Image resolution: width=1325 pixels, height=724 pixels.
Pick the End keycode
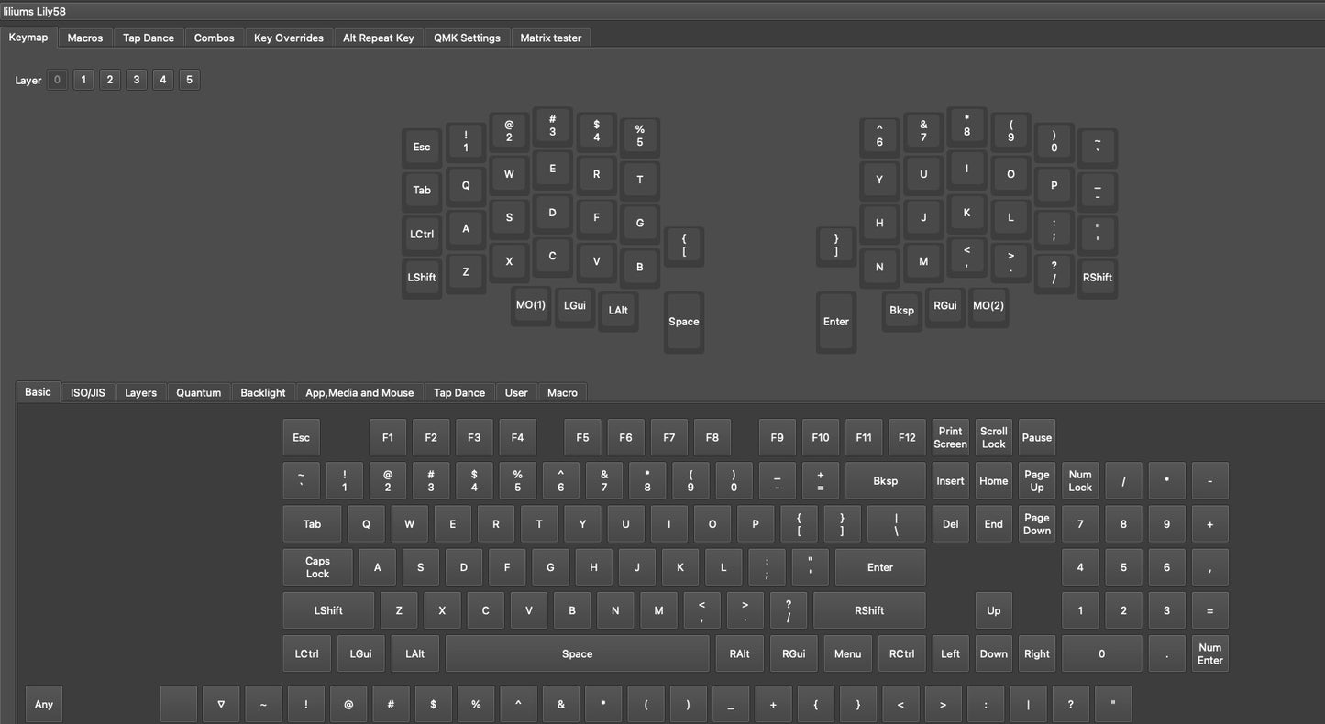click(994, 524)
